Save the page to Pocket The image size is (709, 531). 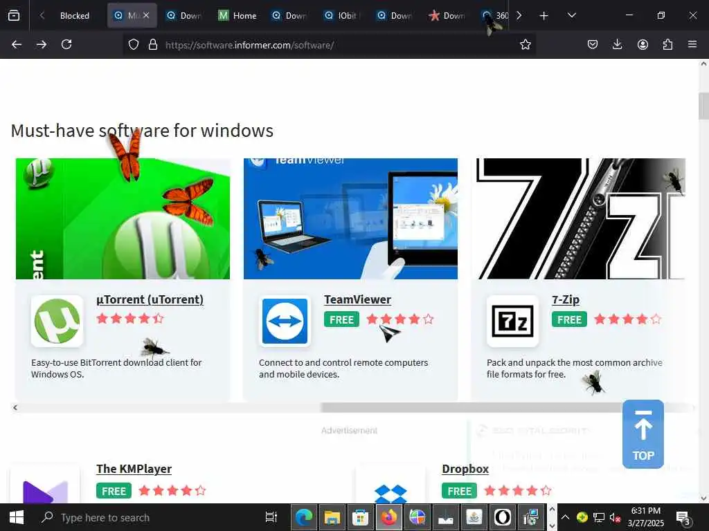[x=593, y=45]
